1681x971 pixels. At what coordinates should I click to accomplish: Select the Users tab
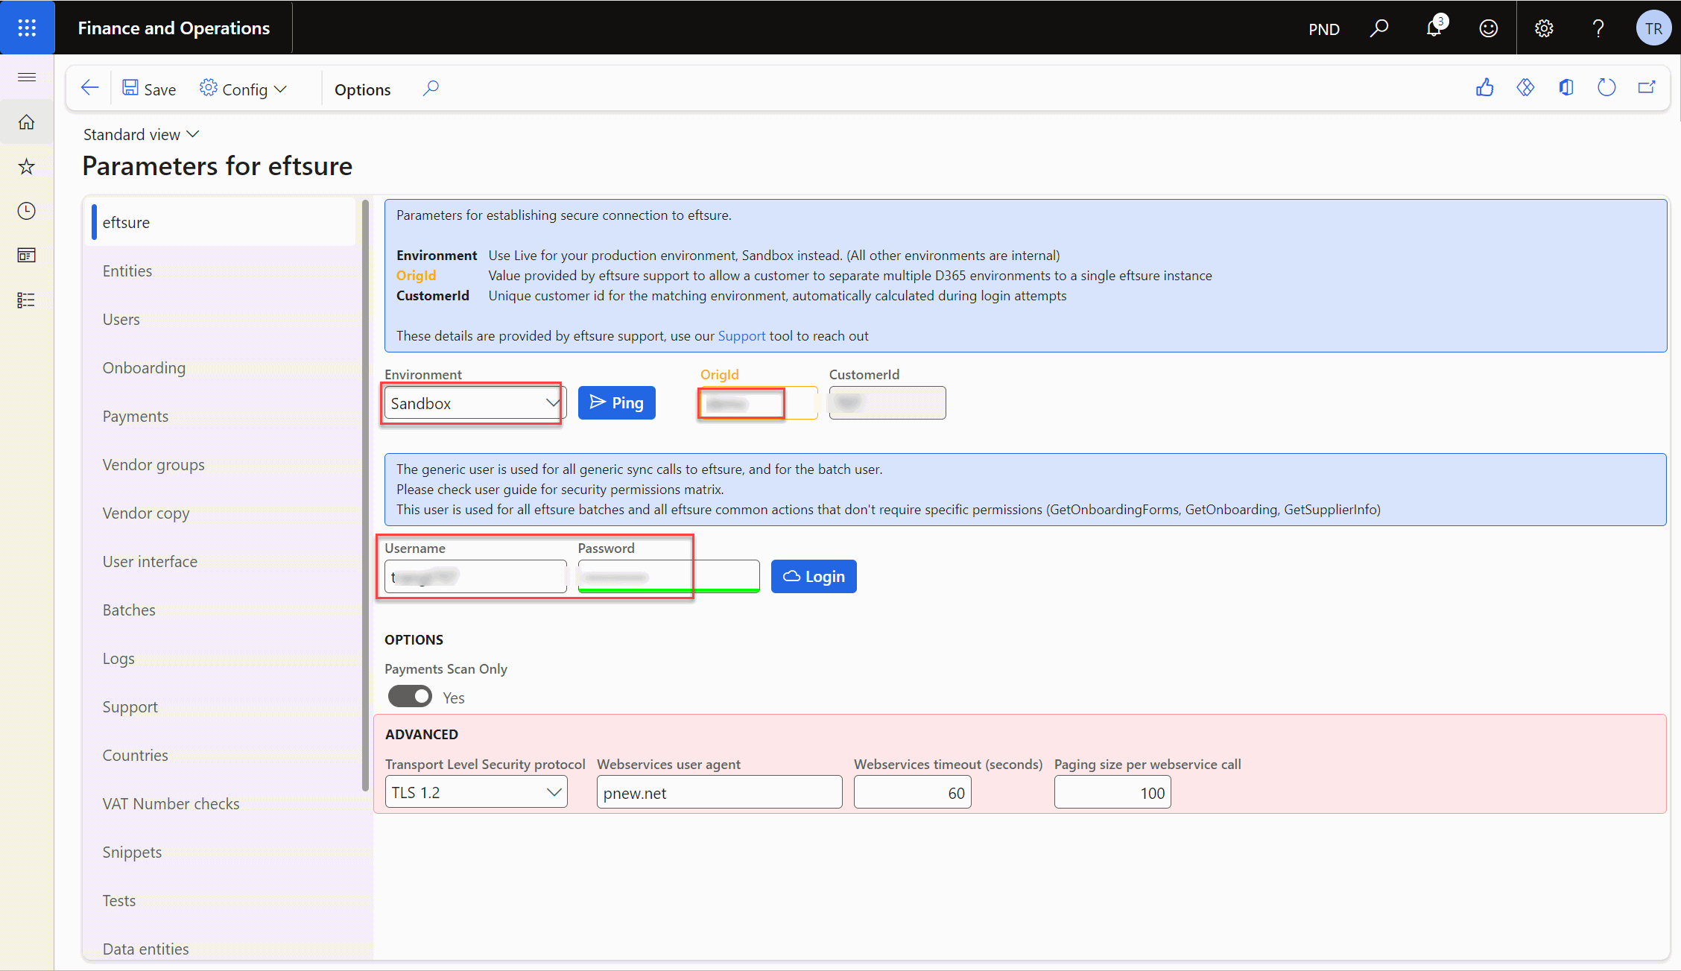222,319
